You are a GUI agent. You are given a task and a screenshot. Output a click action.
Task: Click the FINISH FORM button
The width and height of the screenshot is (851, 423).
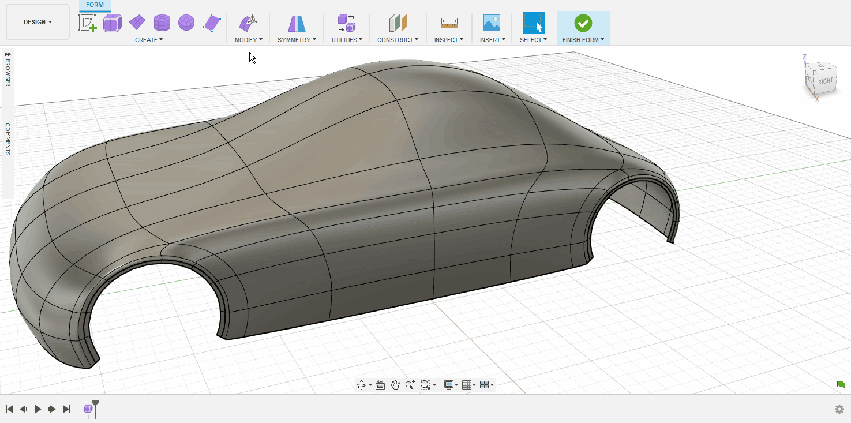pos(583,24)
